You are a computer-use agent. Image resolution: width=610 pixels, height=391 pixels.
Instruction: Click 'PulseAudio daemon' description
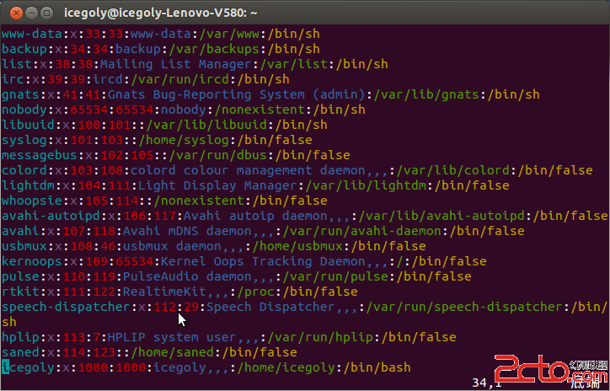coord(187,276)
